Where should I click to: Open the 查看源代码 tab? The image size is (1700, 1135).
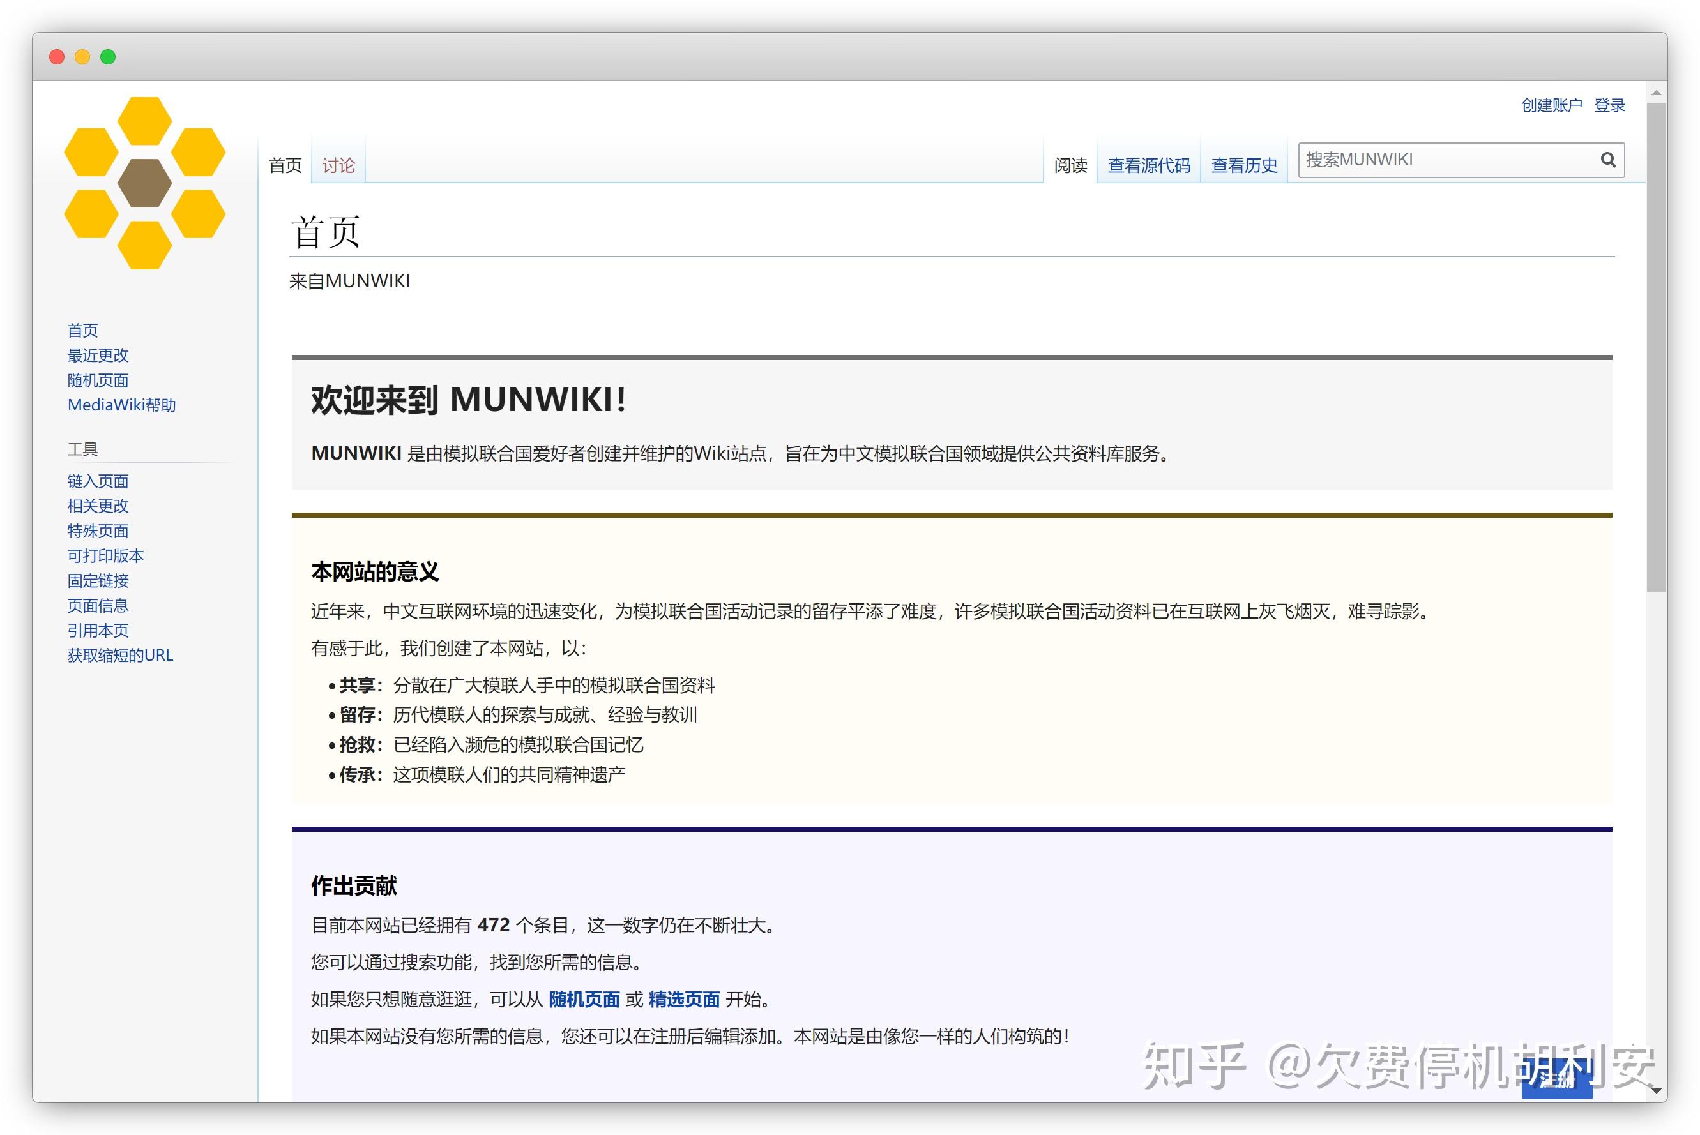pos(1149,165)
